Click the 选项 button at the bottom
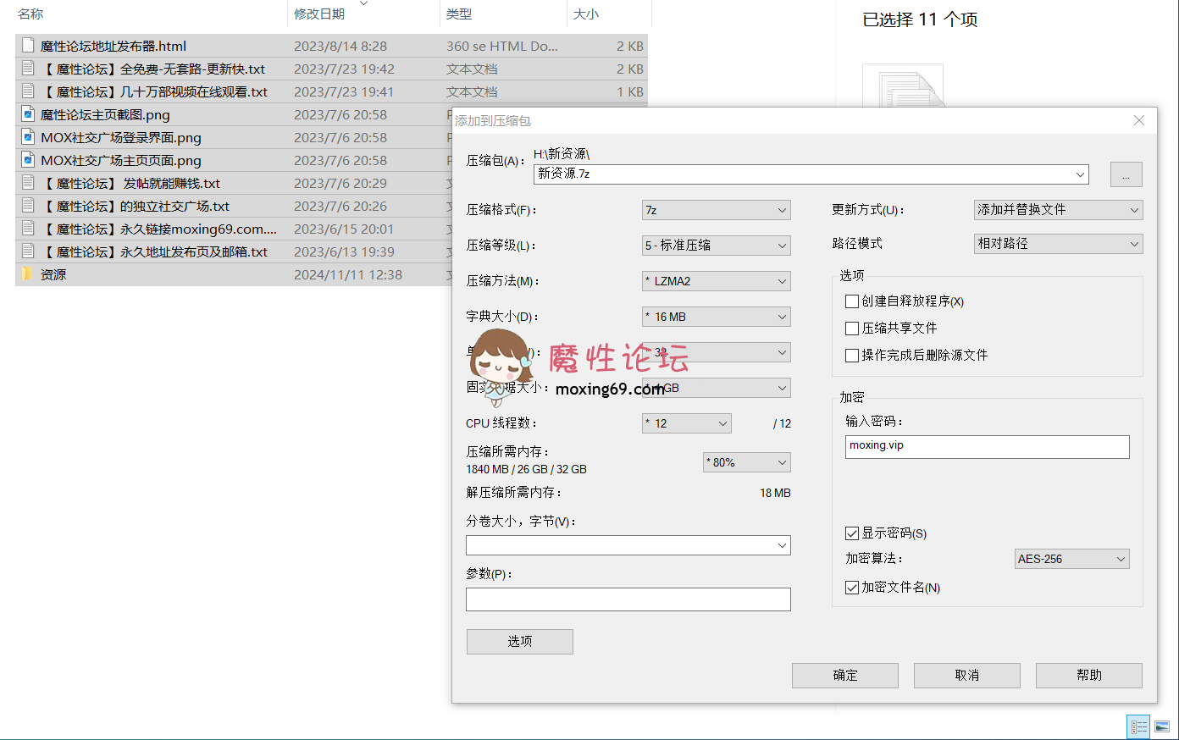The image size is (1179, 740). point(519,641)
